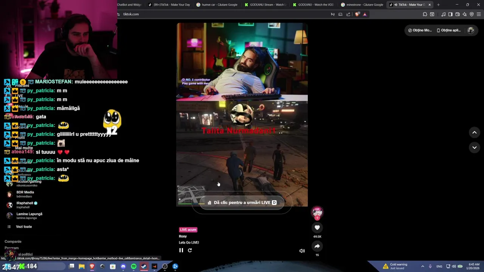Viewport: 484px width, 272px height.
Task: Switch to the 'humve car - Căutare Google' tab
Action: coord(217,5)
